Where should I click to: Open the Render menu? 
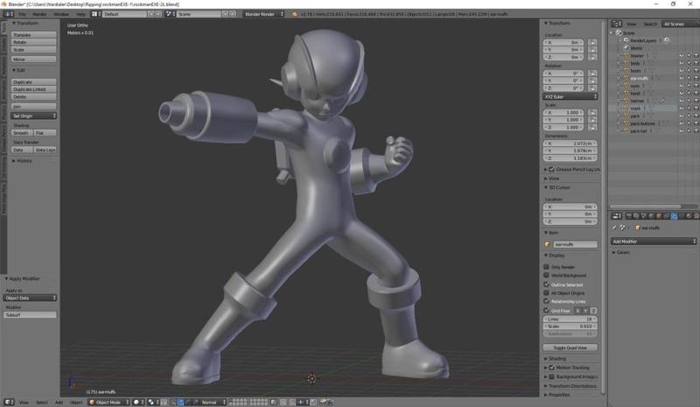[39, 14]
